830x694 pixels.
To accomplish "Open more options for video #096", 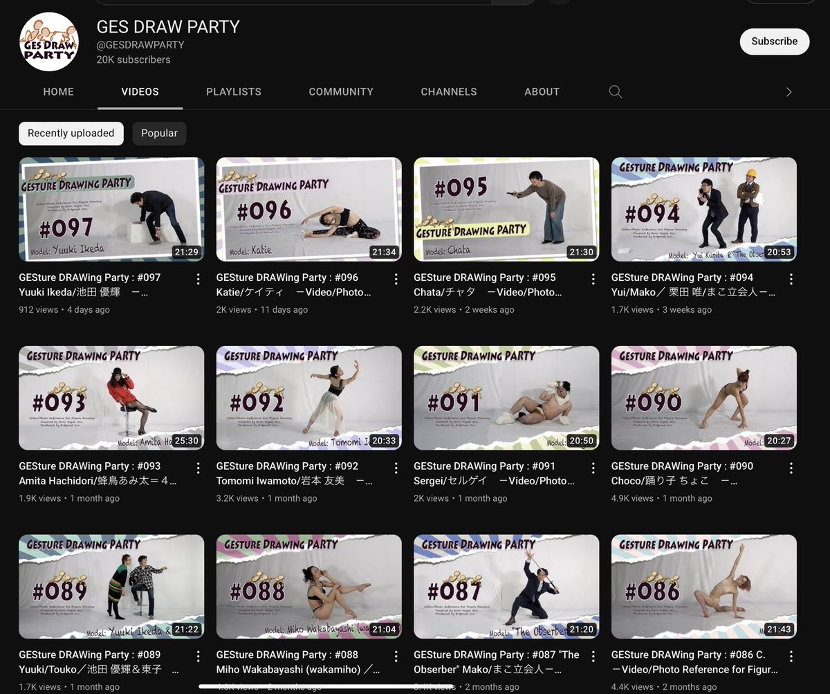I will (396, 279).
